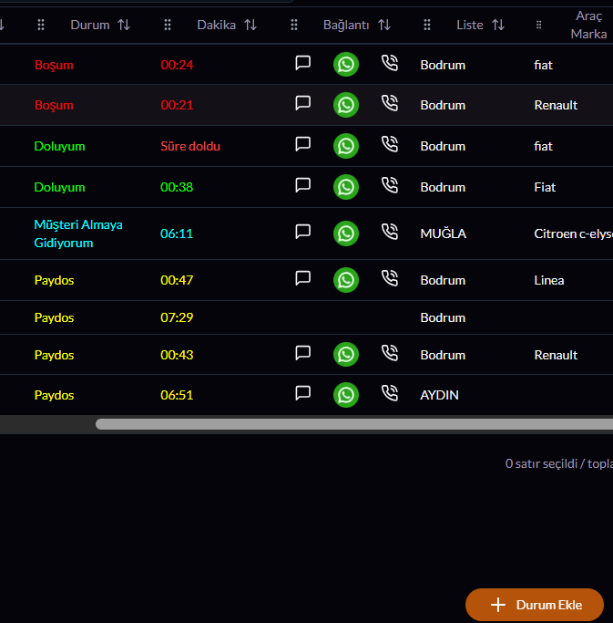Click phone icon in the AYDIN row

click(390, 394)
